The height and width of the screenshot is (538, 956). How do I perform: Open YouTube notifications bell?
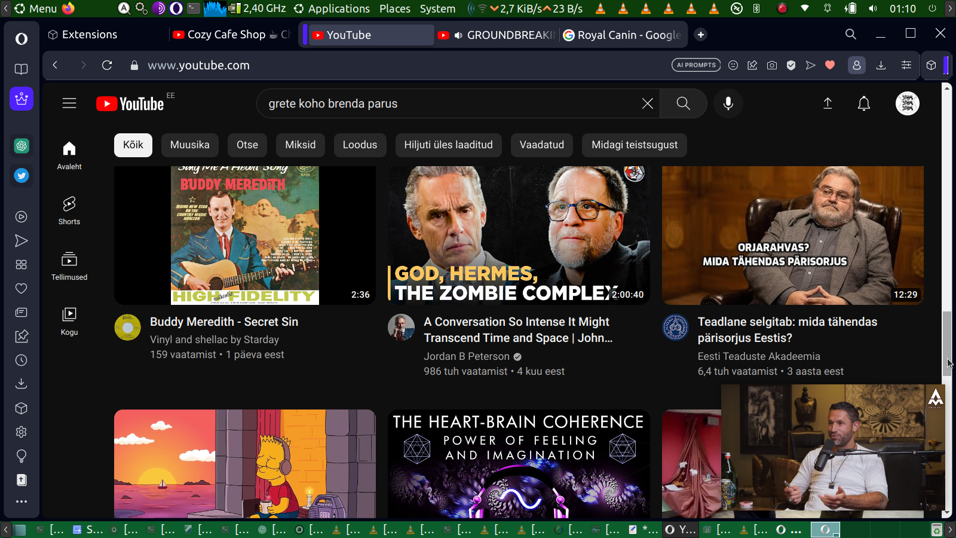(x=863, y=103)
